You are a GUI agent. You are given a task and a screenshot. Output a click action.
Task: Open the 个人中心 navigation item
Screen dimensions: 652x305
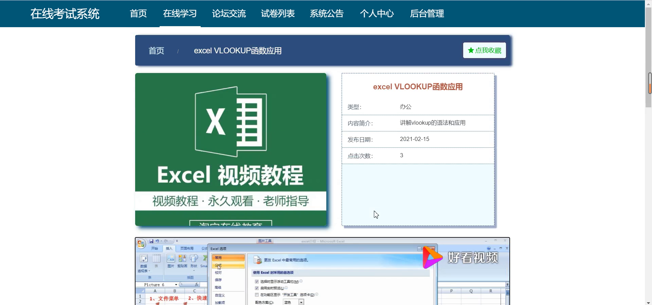[377, 14]
